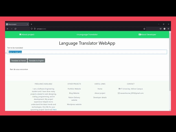Click the email naveenkumar.j395@gmail.com

(x=132, y=93)
